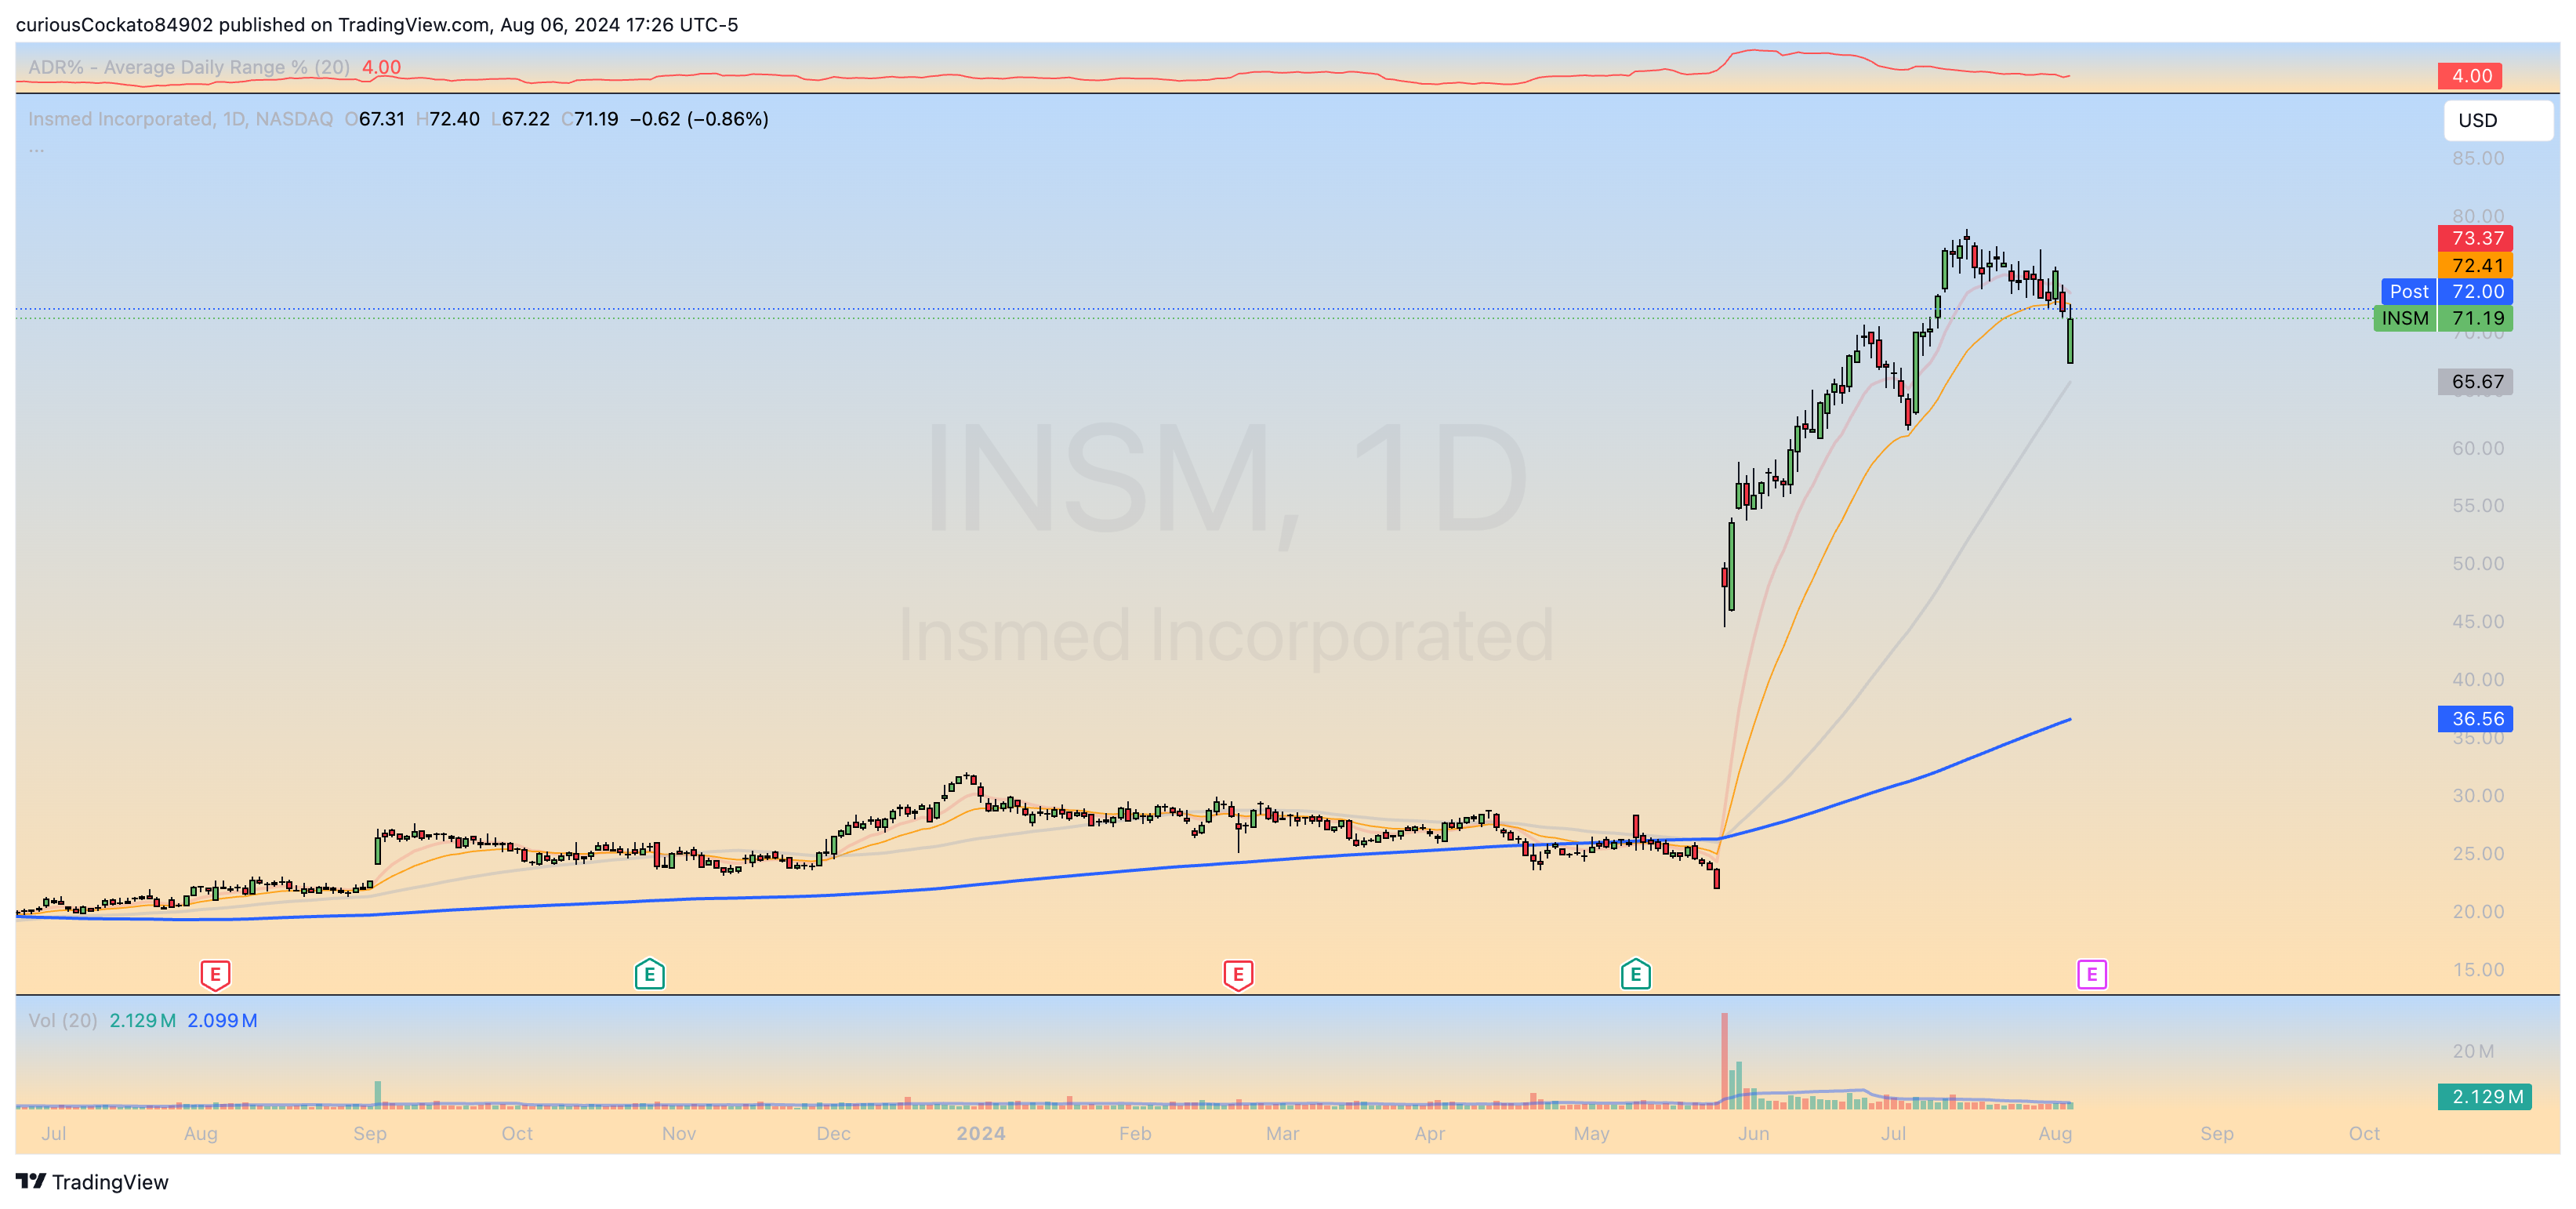Click the TradingView logo at bottom left
2576x1209 pixels.
[x=92, y=1181]
